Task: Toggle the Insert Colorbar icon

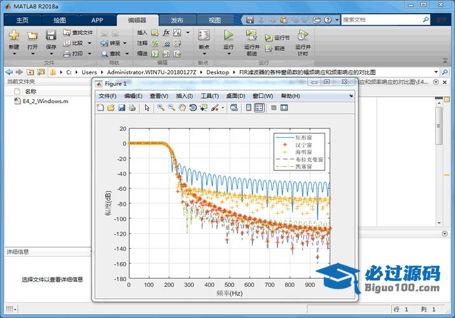Action: point(249,108)
